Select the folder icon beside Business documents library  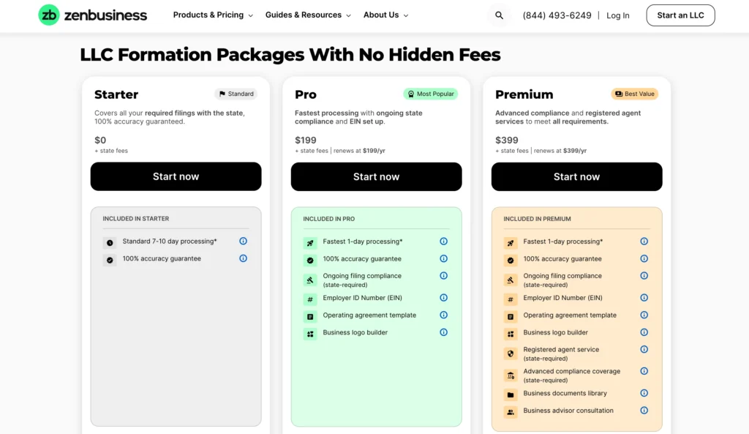[x=510, y=393]
